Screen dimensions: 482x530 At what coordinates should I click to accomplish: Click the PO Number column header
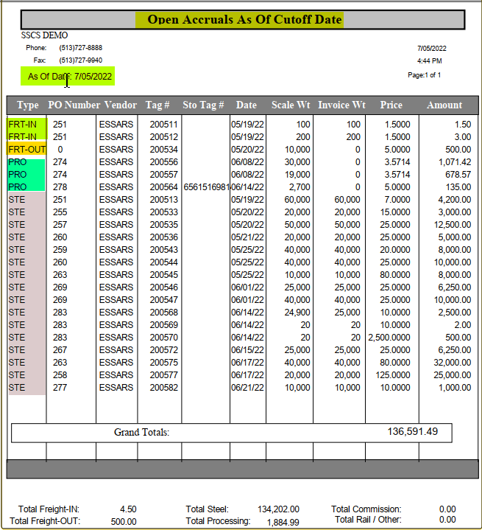[x=74, y=105]
